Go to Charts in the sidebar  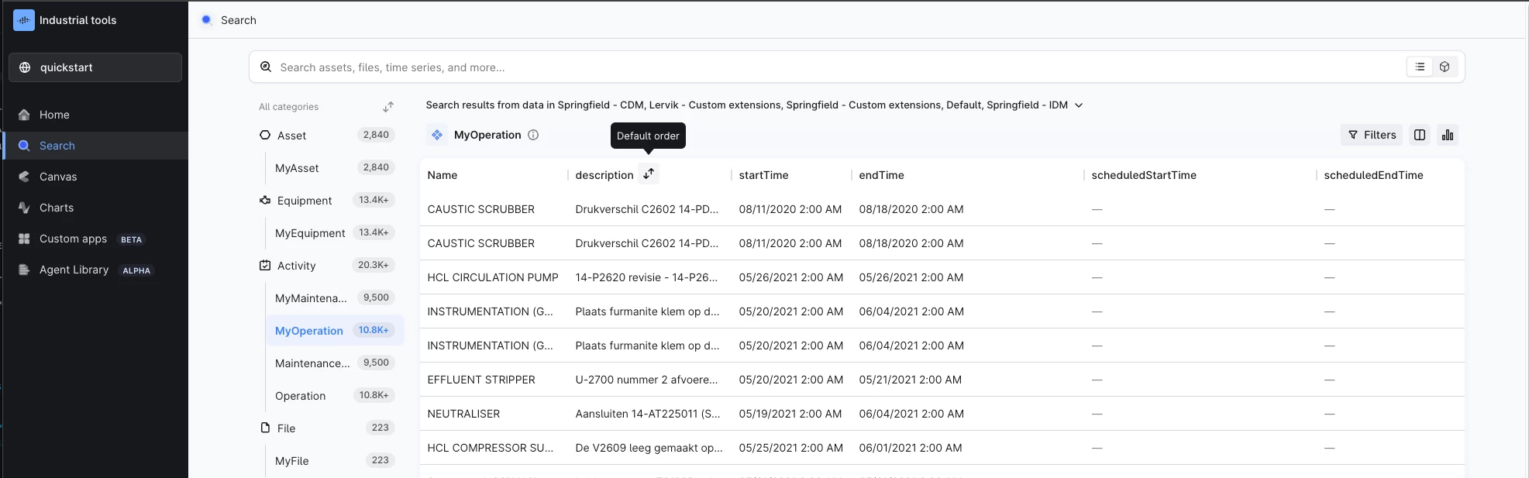pyautogui.click(x=57, y=208)
